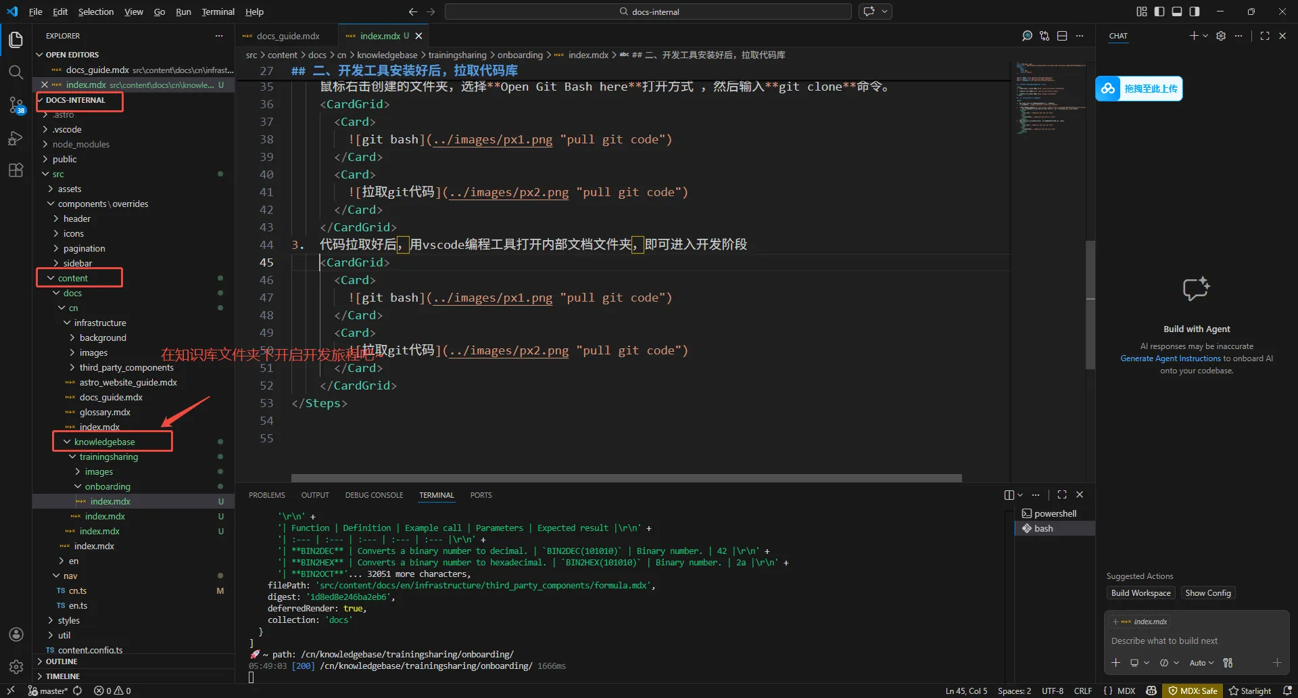
Task: Select the powershell terminal instance
Action: coord(1055,513)
